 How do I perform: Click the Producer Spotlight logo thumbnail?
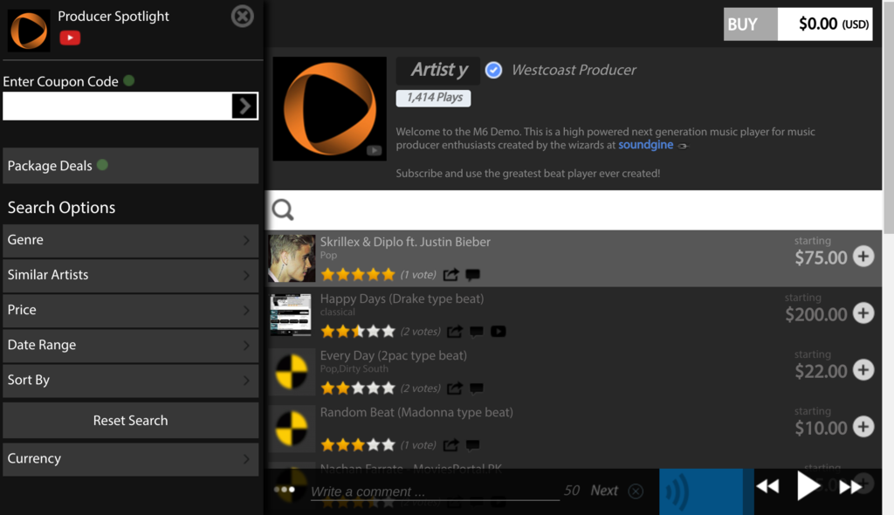pos(29,31)
